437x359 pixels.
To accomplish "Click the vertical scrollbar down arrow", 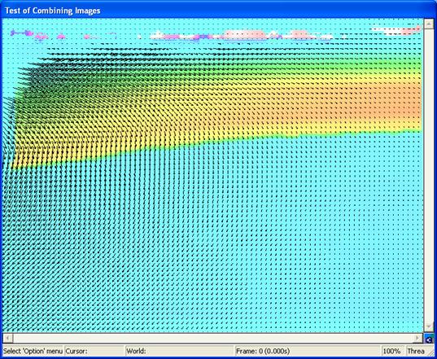I will tap(428, 327).
